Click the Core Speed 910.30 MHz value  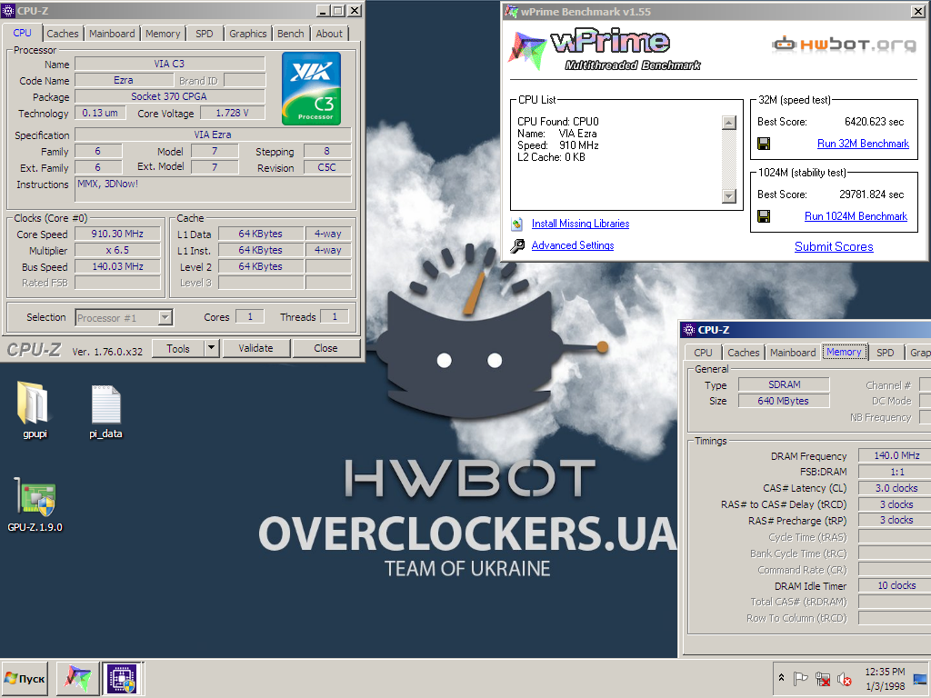point(117,234)
